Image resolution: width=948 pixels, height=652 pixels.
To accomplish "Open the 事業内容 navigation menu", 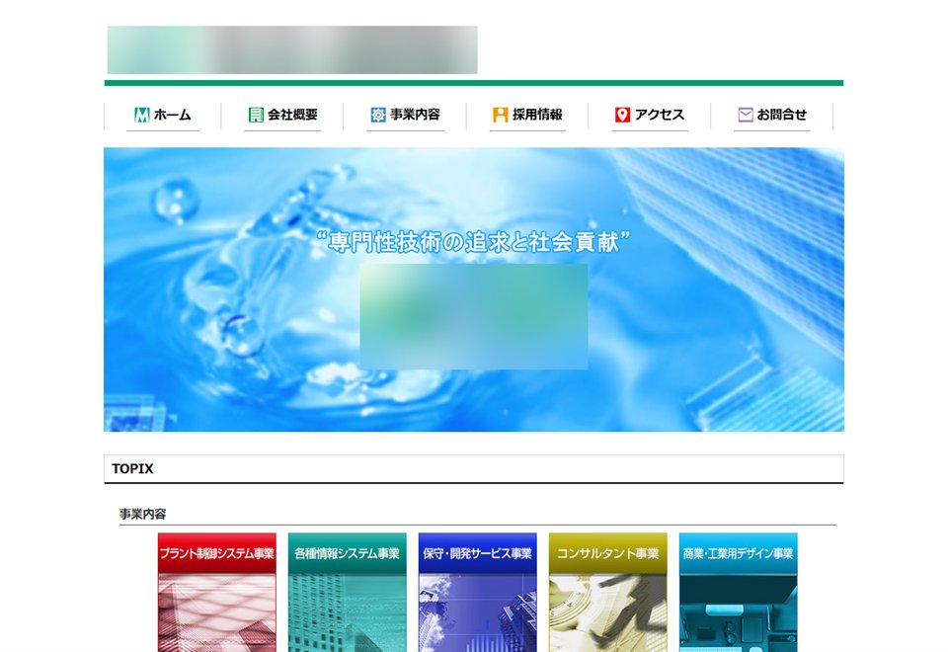I will pyautogui.click(x=405, y=115).
